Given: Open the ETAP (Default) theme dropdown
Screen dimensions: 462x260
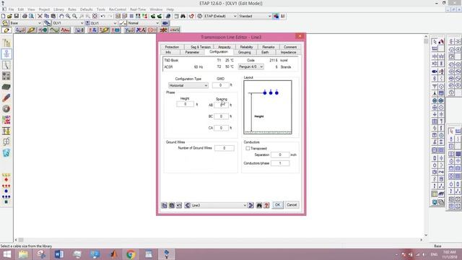Looking at the screenshot, I should coord(220,16).
